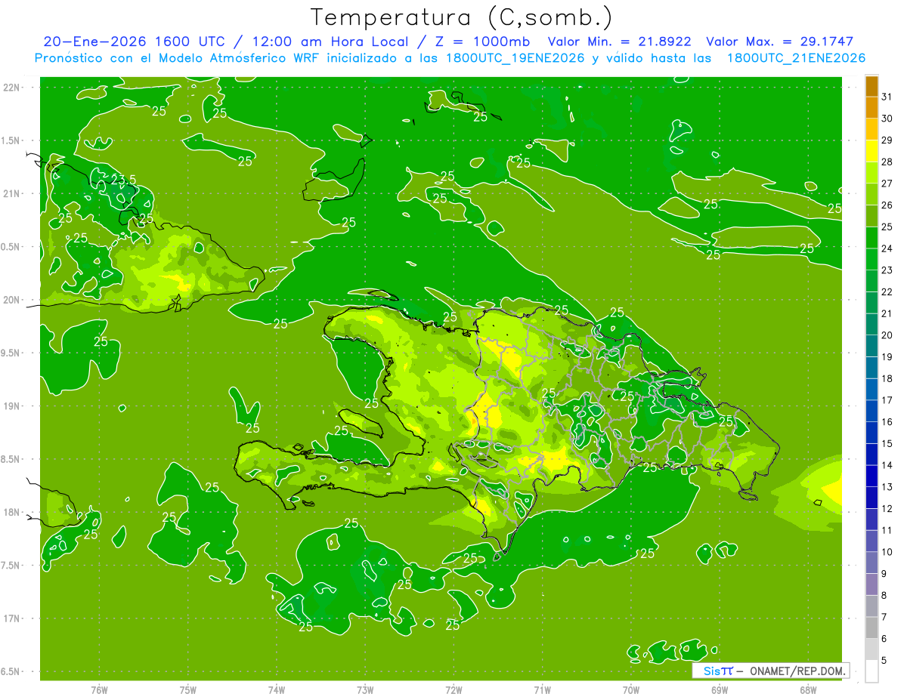Click the "22N" latitude axis label
The width and height of the screenshot is (907, 700).
pyautogui.click(x=11, y=88)
